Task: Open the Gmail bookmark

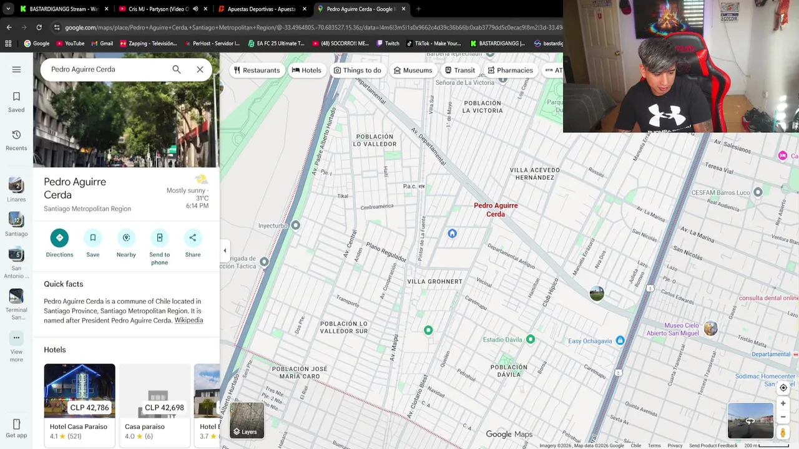Action: 102,44
